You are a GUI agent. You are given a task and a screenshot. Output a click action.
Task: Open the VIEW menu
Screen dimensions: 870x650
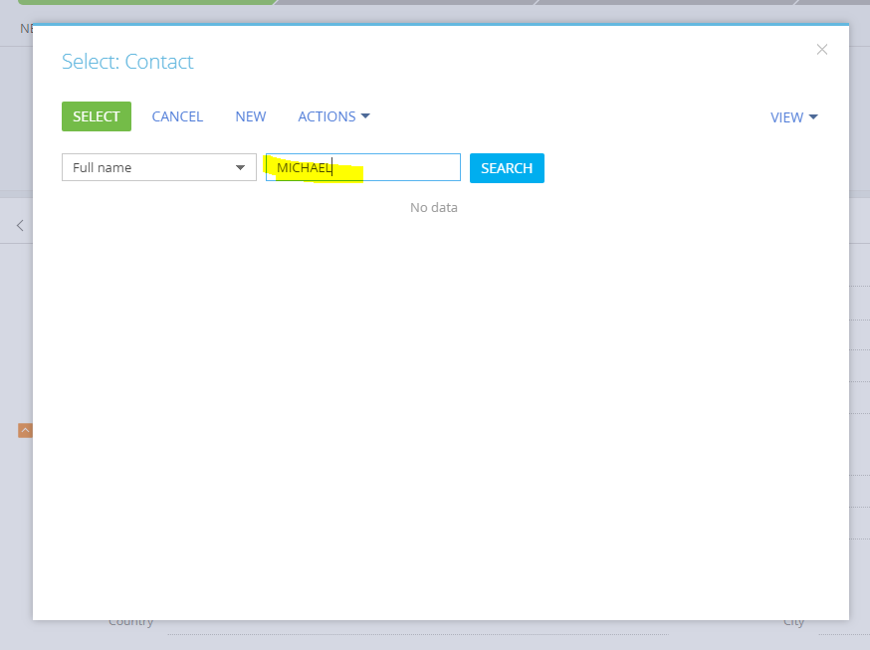click(x=793, y=116)
